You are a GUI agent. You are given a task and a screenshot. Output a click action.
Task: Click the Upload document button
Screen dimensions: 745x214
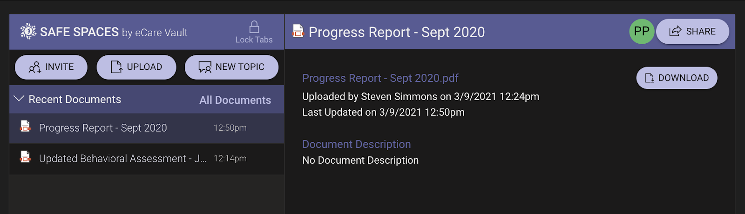pos(136,67)
